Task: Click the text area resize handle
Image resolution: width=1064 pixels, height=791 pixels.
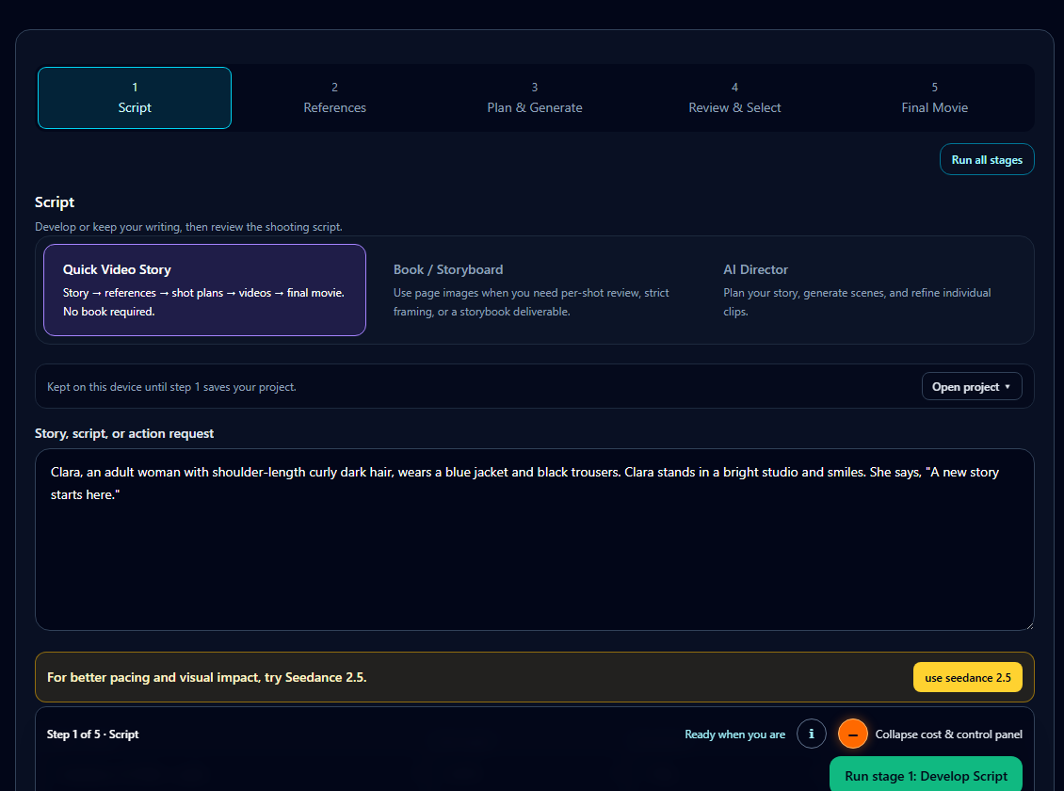Action: tap(1029, 624)
